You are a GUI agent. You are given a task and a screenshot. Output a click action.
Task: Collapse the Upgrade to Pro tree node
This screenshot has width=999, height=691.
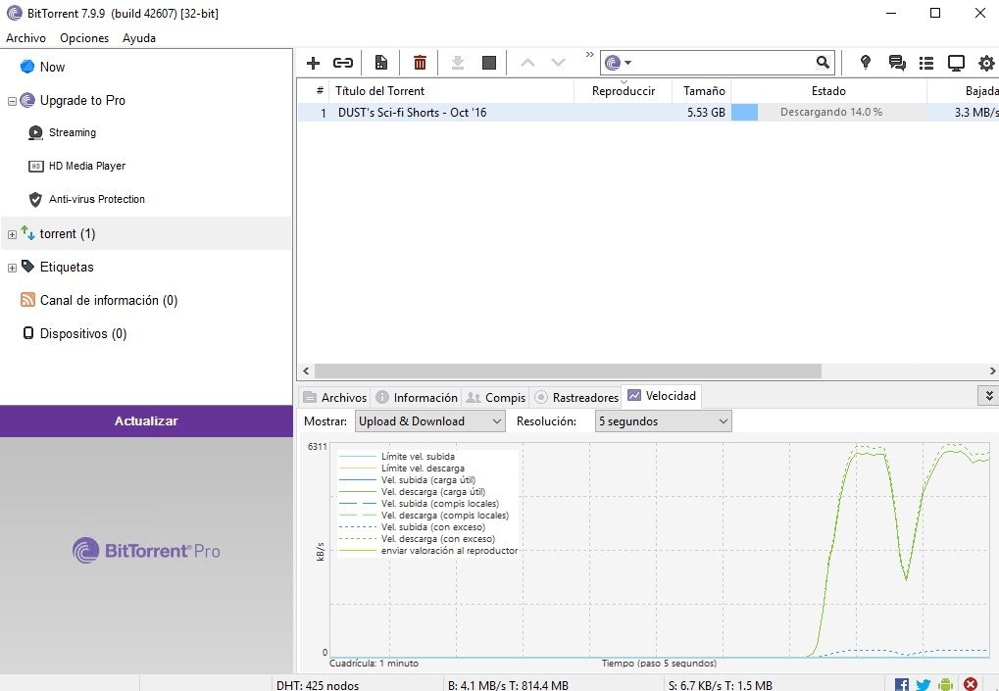[x=12, y=101]
